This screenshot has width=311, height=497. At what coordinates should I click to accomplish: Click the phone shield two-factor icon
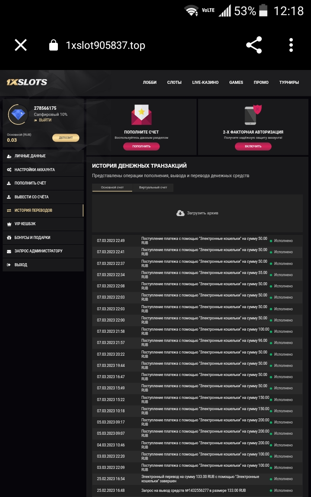pos(253,115)
